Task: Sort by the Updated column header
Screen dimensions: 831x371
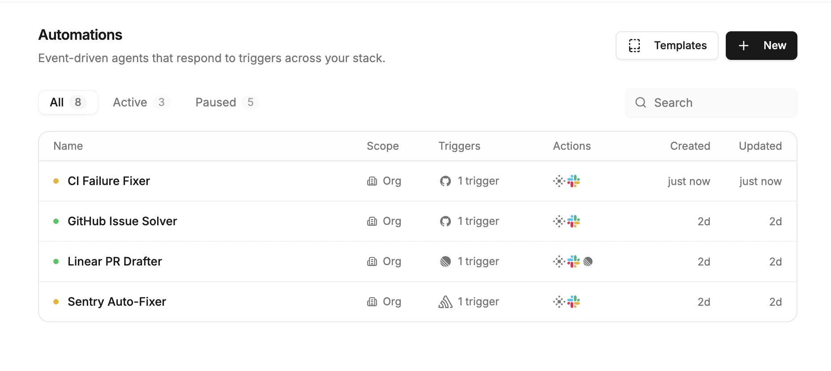Action: click(760, 146)
